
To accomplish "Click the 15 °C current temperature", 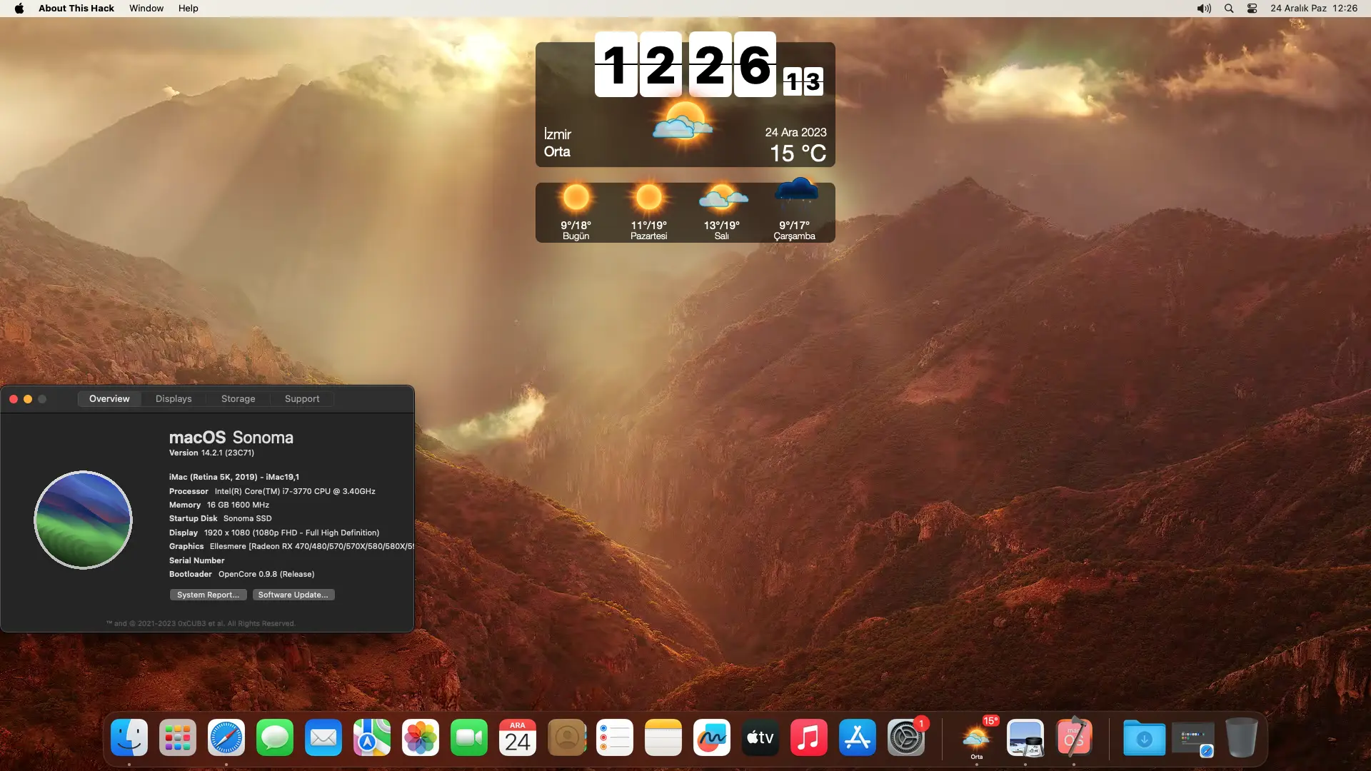I will coord(798,153).
